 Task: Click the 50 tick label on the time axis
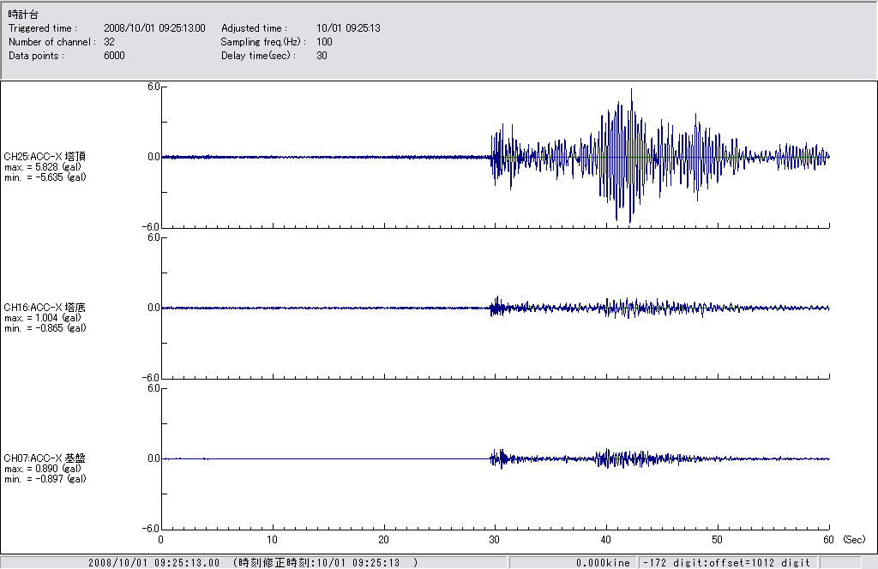click(x=717, y=541)
